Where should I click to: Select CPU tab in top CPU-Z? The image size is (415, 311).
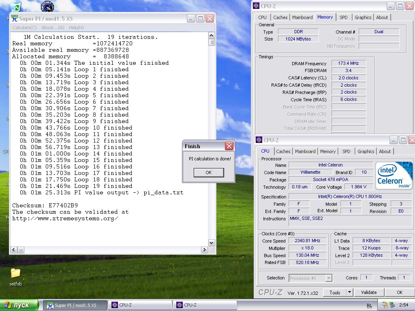(x=262, y=17)
